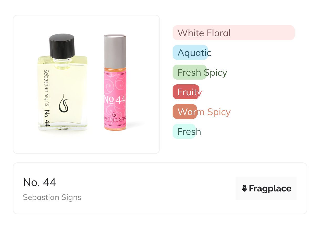
Task: Click the Fragplace logo icon
Action: point(245,188)
